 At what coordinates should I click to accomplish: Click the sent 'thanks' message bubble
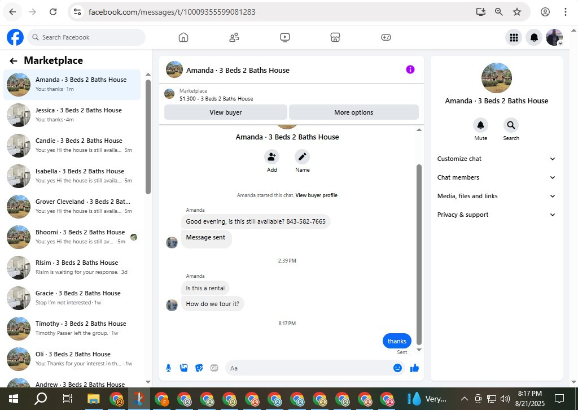(x=397, y=341)
